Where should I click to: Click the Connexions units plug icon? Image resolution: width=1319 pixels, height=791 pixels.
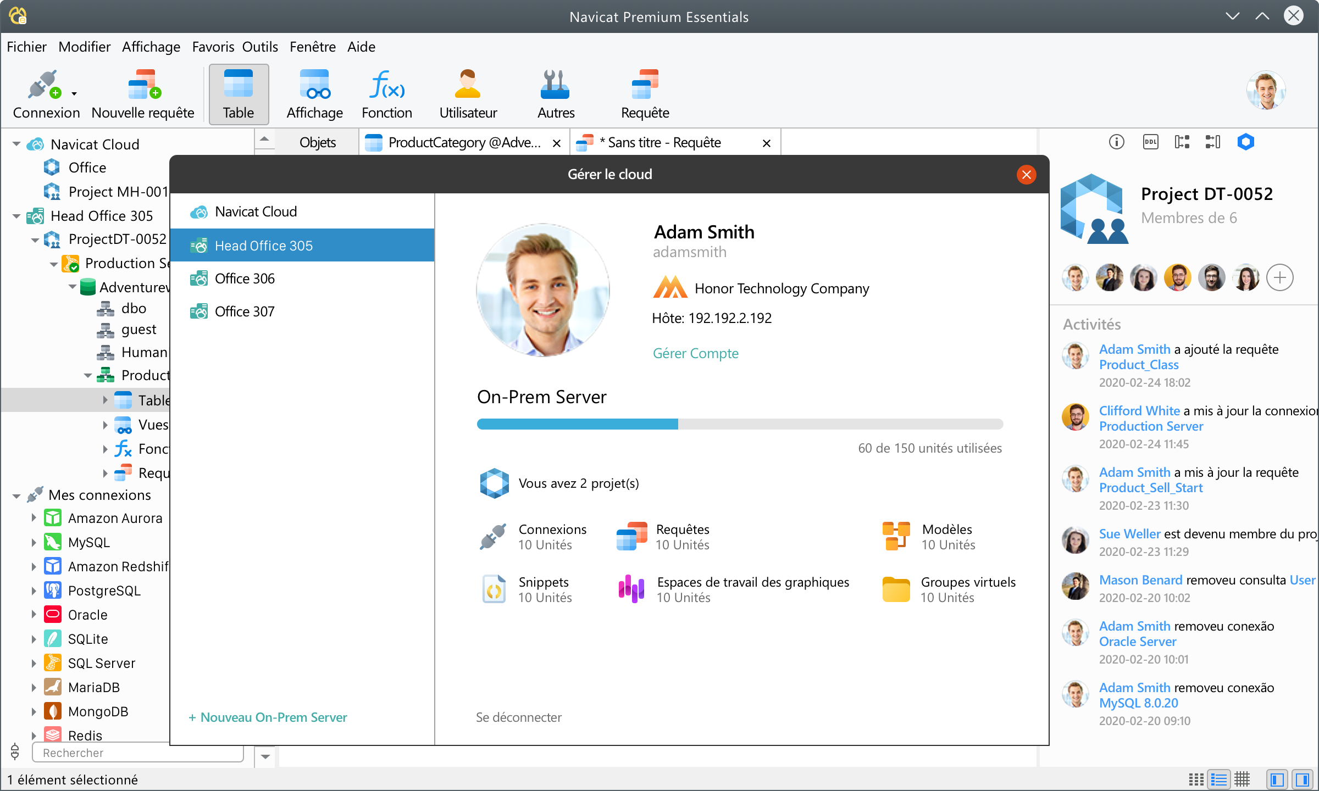click(493, 536)
